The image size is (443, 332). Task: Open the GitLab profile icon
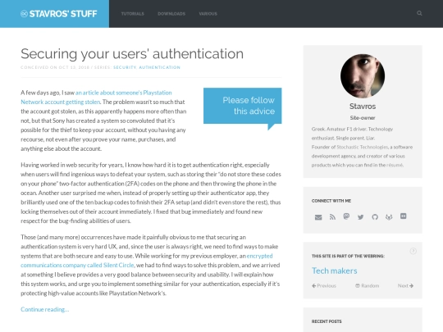pyautogui.click(x=389, y=216)
